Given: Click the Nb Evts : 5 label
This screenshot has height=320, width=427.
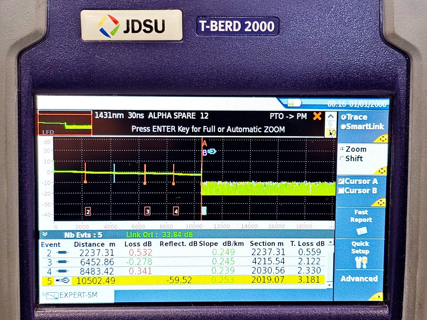Looking at the screenshot, I should (x=83, y=235).
